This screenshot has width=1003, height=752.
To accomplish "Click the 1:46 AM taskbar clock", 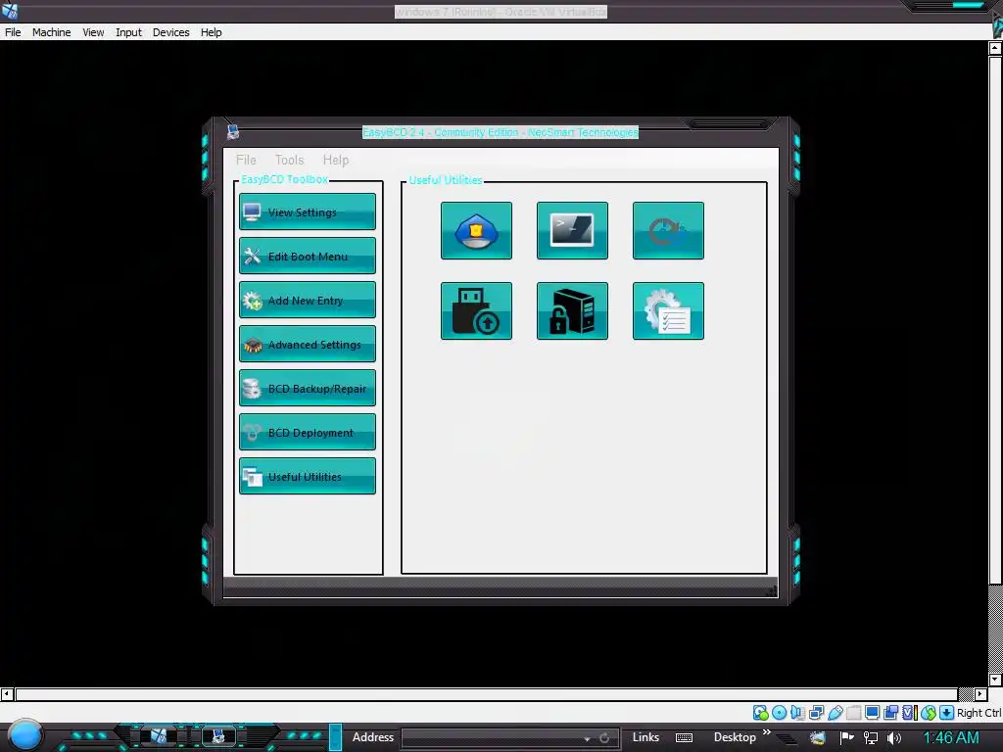I will tap(950, 738).
